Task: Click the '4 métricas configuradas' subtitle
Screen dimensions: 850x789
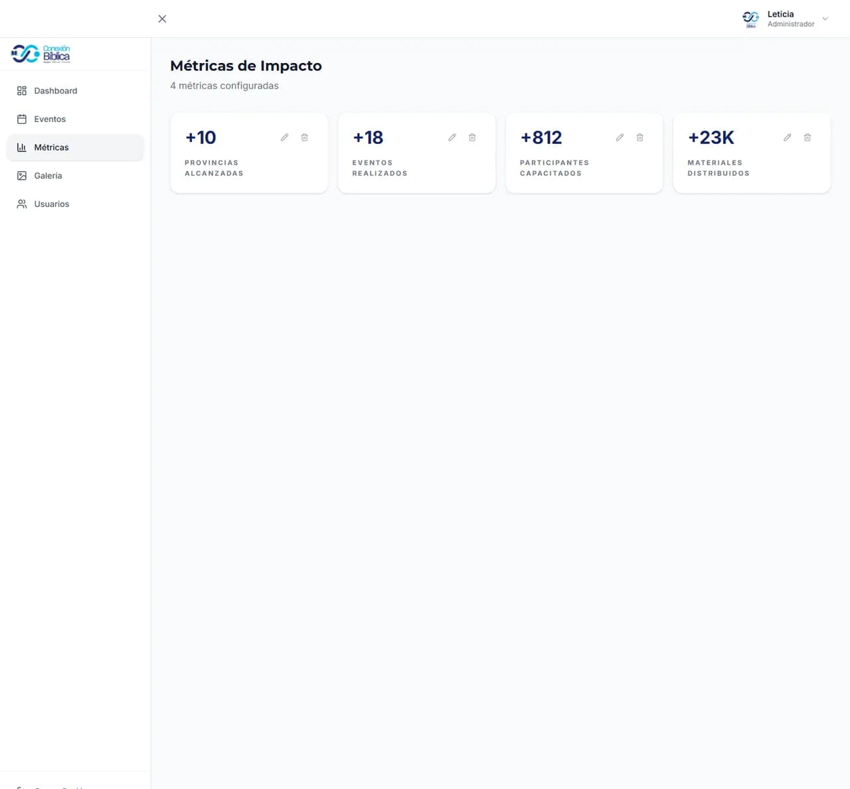Action: point(224,86)
